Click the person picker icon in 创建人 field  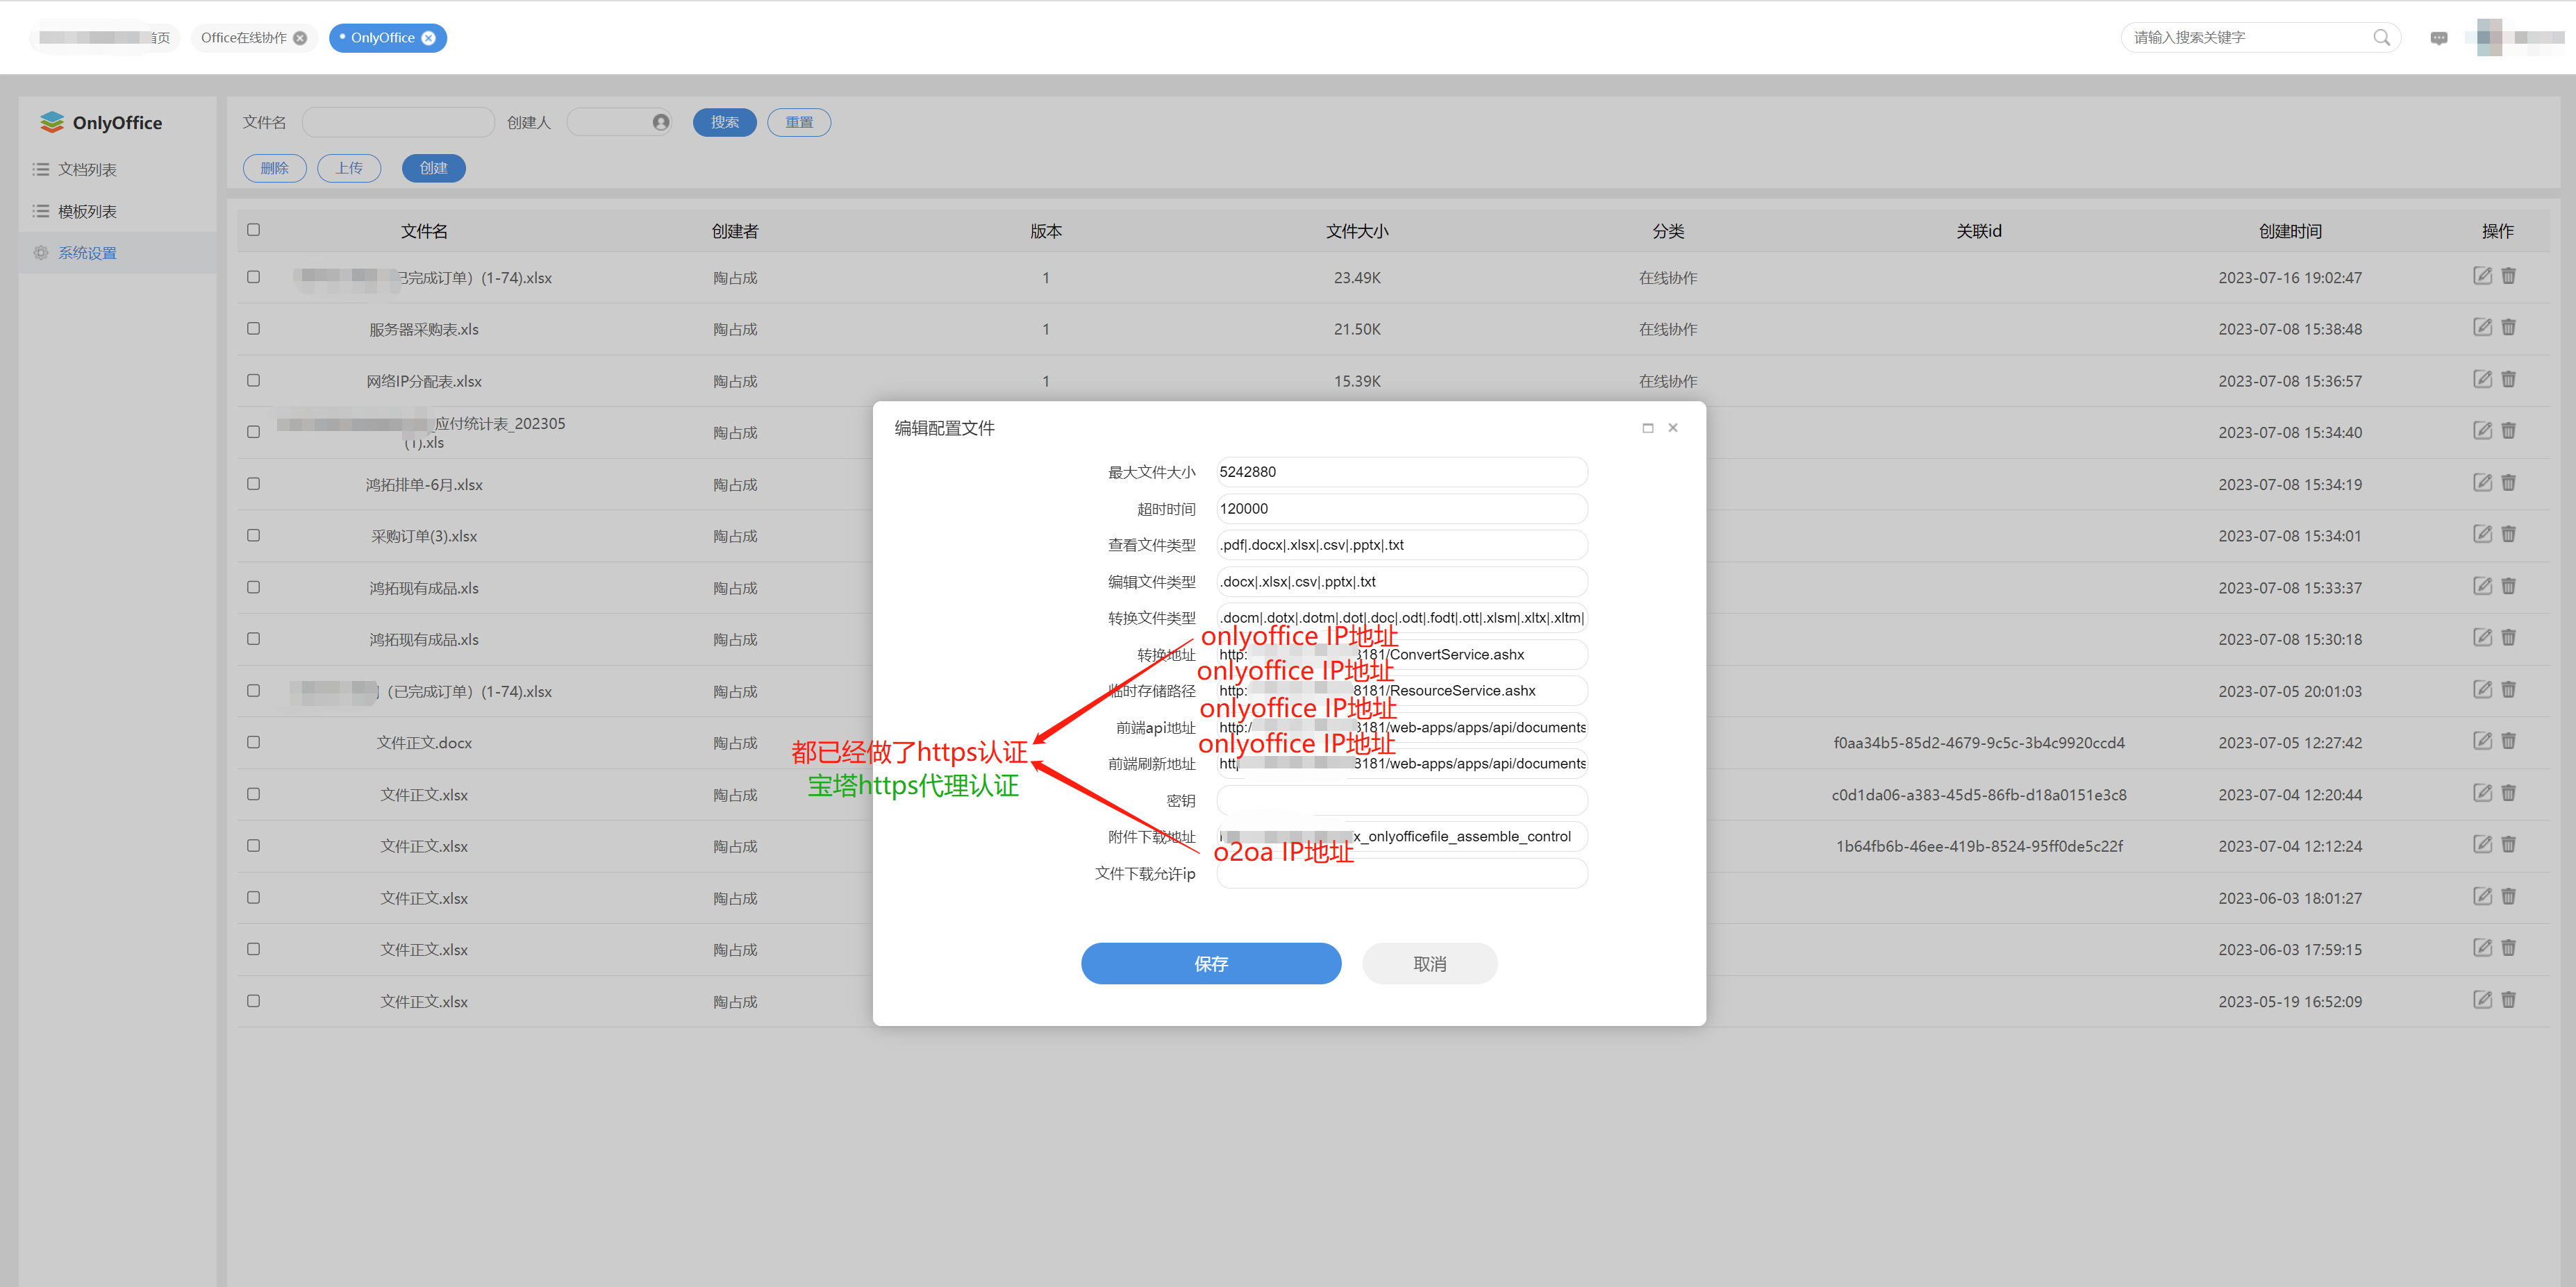pyautogui.click(x=661, y=122)
